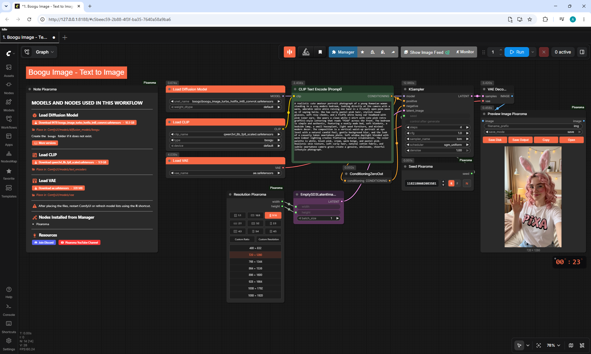The width and height of the screenshot is (591, 354).
Task: Select the cursor select mode tool
Action: [519, 345]
